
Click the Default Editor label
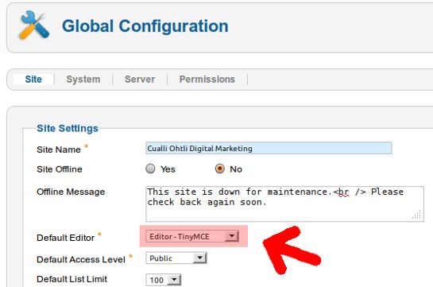(x=66, y=238)
